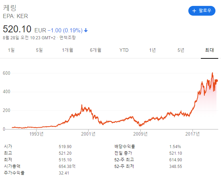Click the 케링 company name
The width and height of the screenshot is (221, 178).
tap(10, 8)
